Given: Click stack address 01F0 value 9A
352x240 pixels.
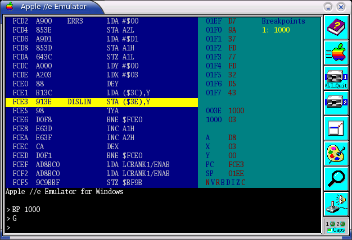Looking at the screenshot, I should pos(221,30).
